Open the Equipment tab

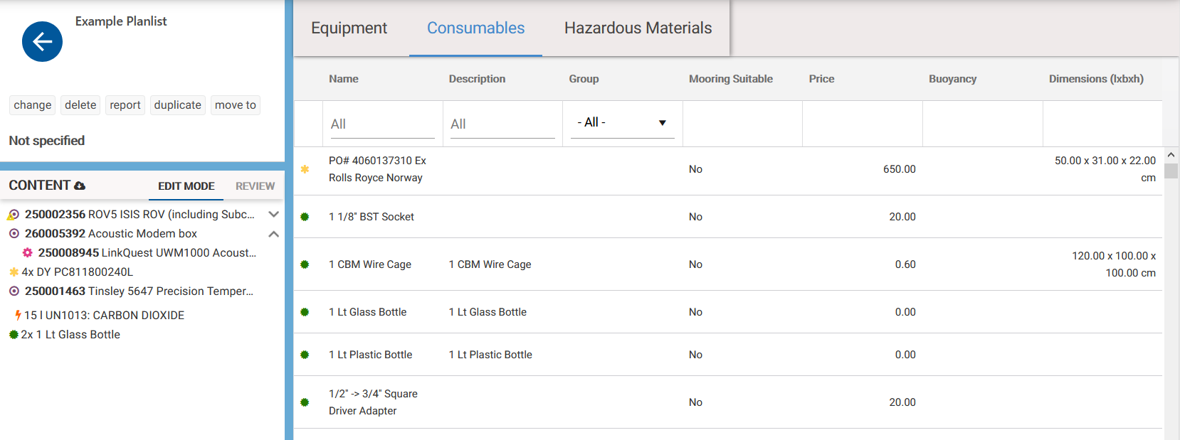click(x=349, y=28)
